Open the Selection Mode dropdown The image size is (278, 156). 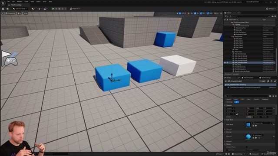[20, 9]
